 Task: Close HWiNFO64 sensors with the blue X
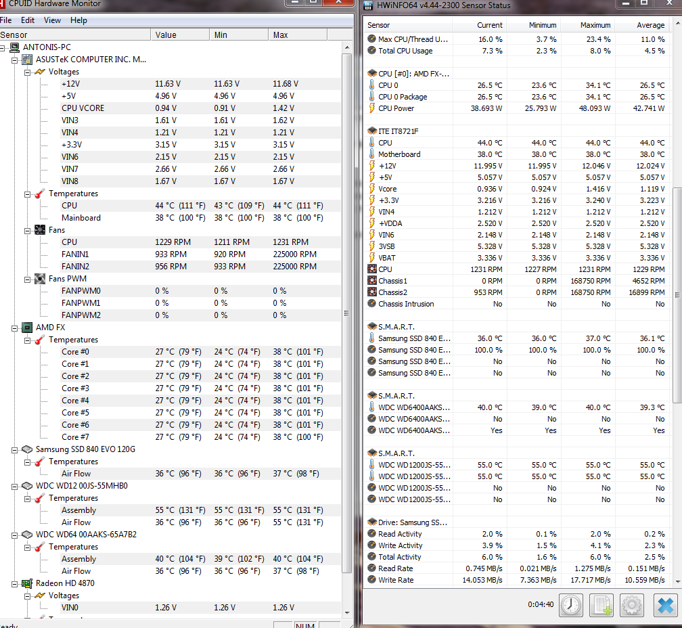coord(666,605)
